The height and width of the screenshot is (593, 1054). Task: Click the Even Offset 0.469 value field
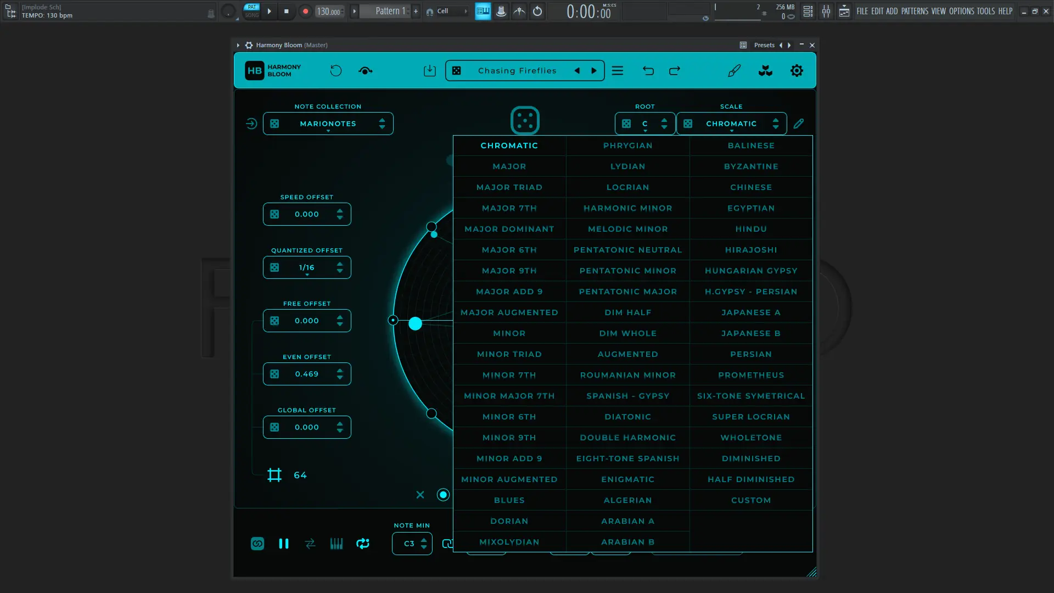click(x=307, y=374)
